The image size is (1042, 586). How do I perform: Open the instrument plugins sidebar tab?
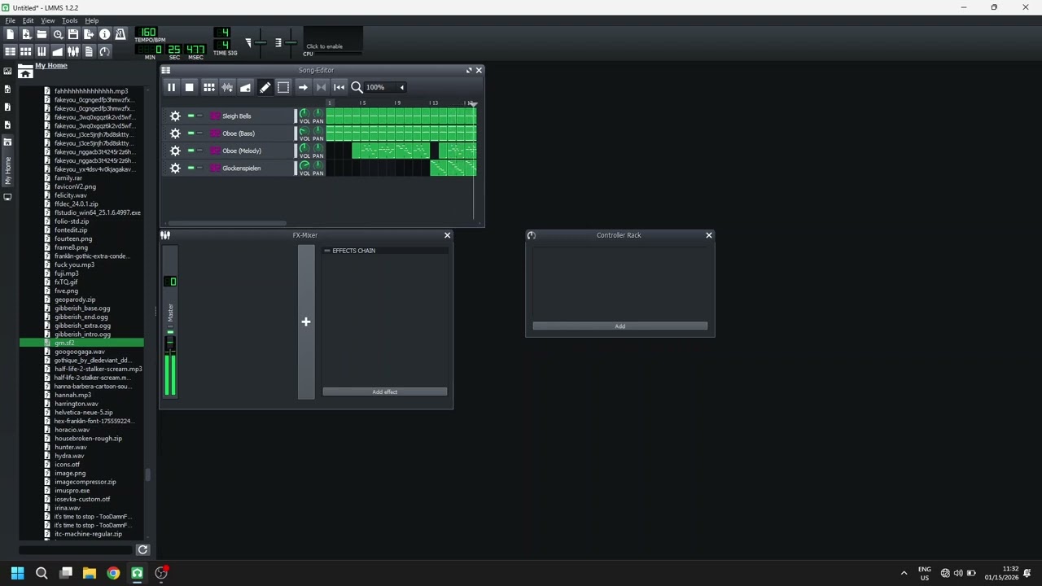point(7,71)
